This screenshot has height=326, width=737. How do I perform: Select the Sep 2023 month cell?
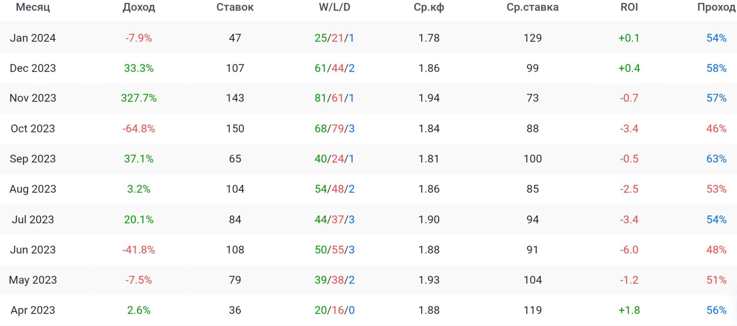coord(33,159)
